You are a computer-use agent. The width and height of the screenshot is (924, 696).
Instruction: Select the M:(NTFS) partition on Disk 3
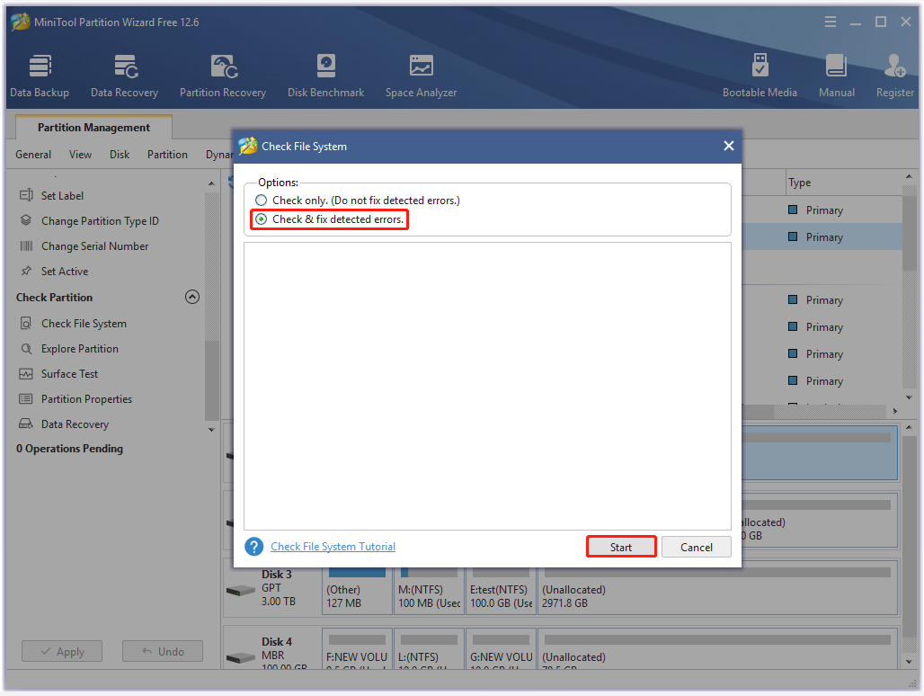pyautogui.click(x=429, y=590)
